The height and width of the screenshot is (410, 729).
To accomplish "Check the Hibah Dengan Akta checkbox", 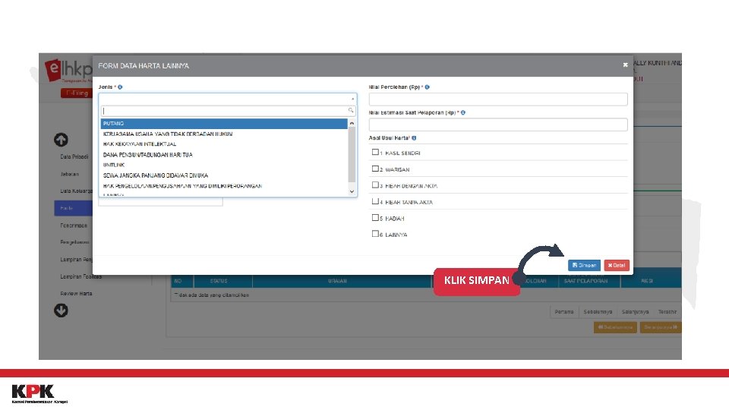I will (x=375, y=185).
